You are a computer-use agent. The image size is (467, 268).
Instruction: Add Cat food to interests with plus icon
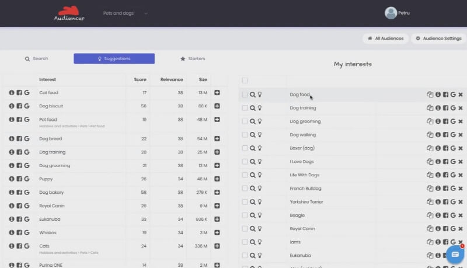217,93
